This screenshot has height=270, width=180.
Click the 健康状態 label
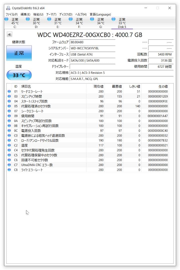click(x=19, y=42)
